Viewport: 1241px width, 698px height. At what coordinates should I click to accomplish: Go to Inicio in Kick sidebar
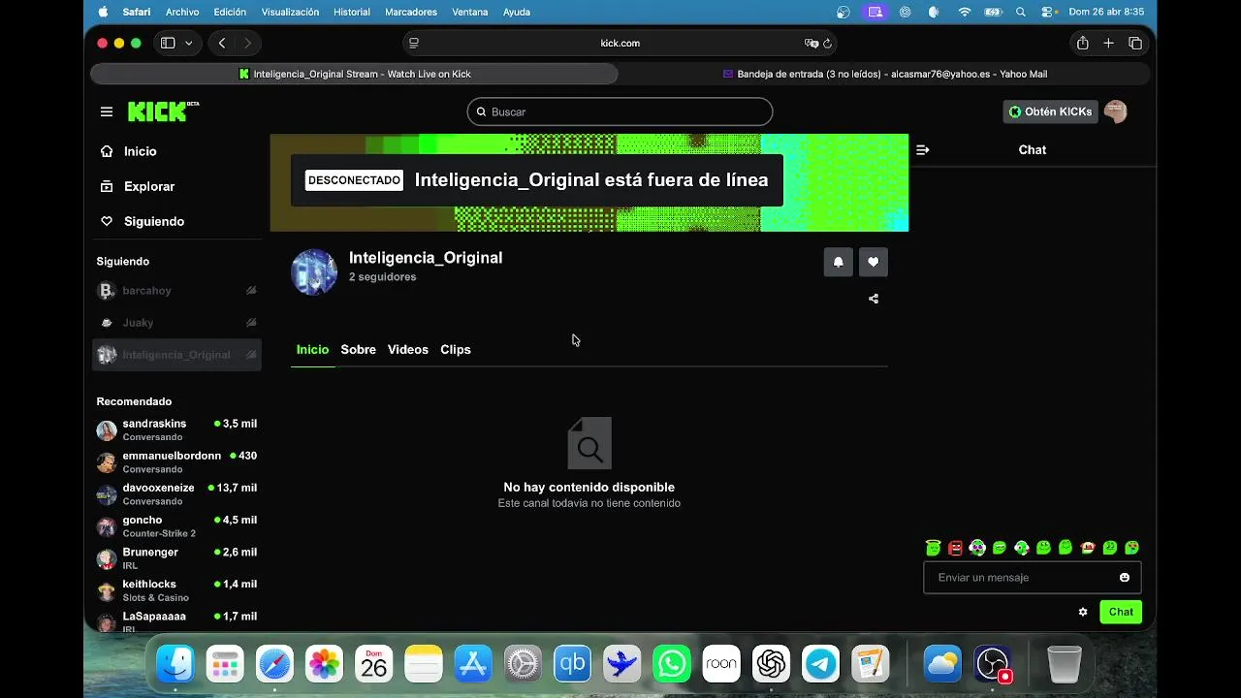[140, 151]
